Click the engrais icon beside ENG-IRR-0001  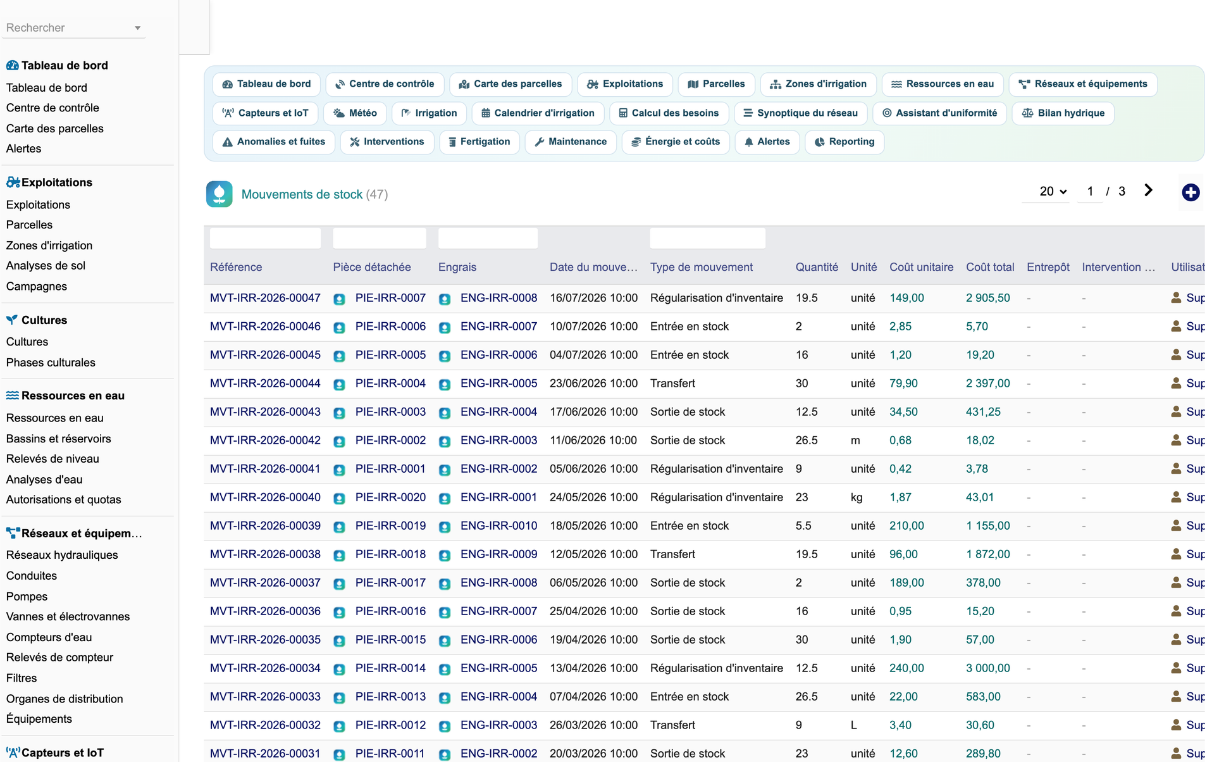pyautogui.click(x=445, y=498)
